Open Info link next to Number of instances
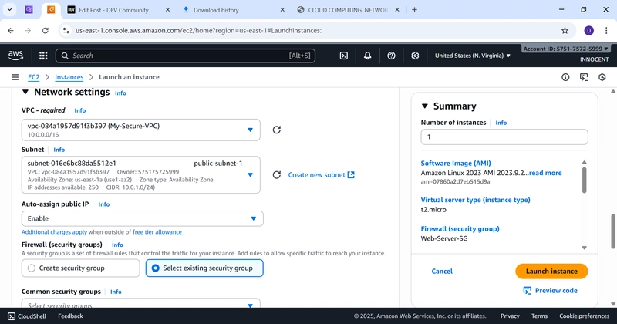617x324 pixels. click(501, 123)
